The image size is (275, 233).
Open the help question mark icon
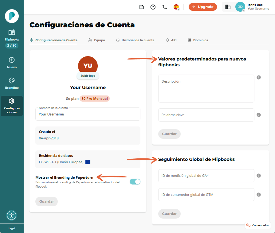pyautogui.click(x=153, y=7)
